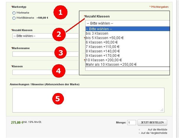Click the Anmerkungen / Hinweise textarea
The image size is (179, 138).
(88, 100)
